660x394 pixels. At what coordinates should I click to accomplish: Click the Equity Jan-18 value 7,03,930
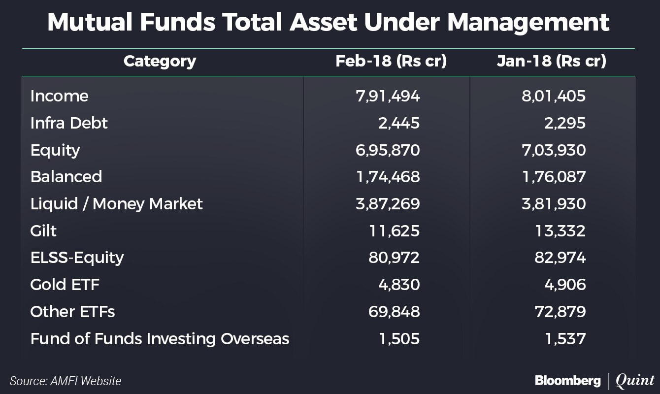pos(554,150)
